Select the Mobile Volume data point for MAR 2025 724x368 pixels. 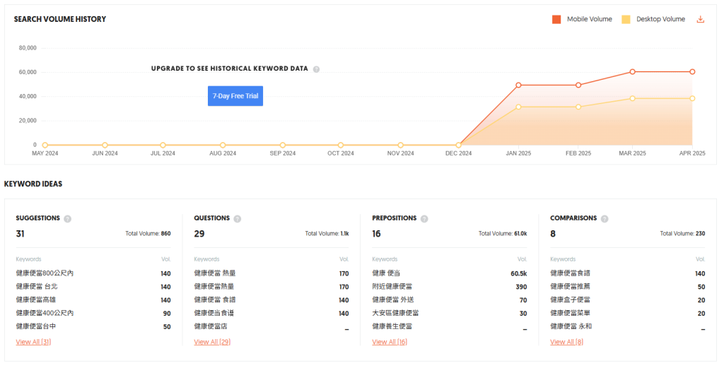[x=633, y=72]
